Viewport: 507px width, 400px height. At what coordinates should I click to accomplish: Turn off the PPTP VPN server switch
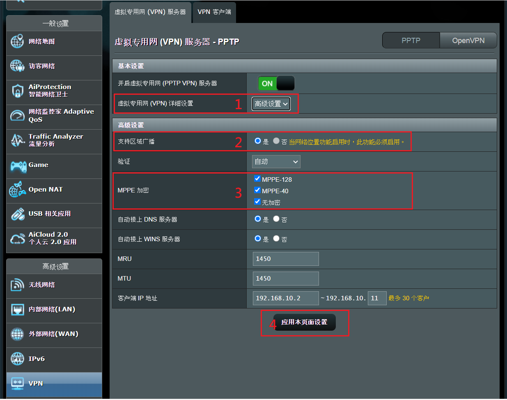(276, 83)
